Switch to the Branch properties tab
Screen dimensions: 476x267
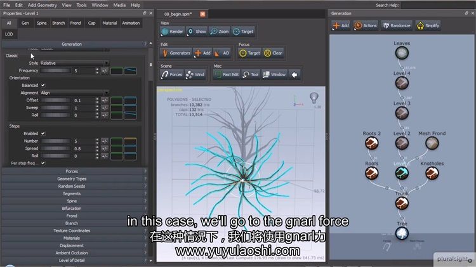(58, 23)
